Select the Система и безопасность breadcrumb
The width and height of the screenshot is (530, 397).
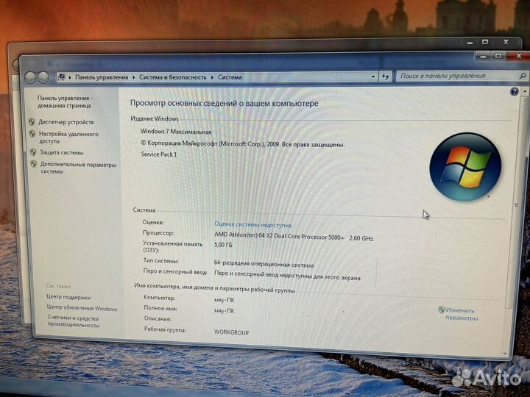(x=173, y=77)
